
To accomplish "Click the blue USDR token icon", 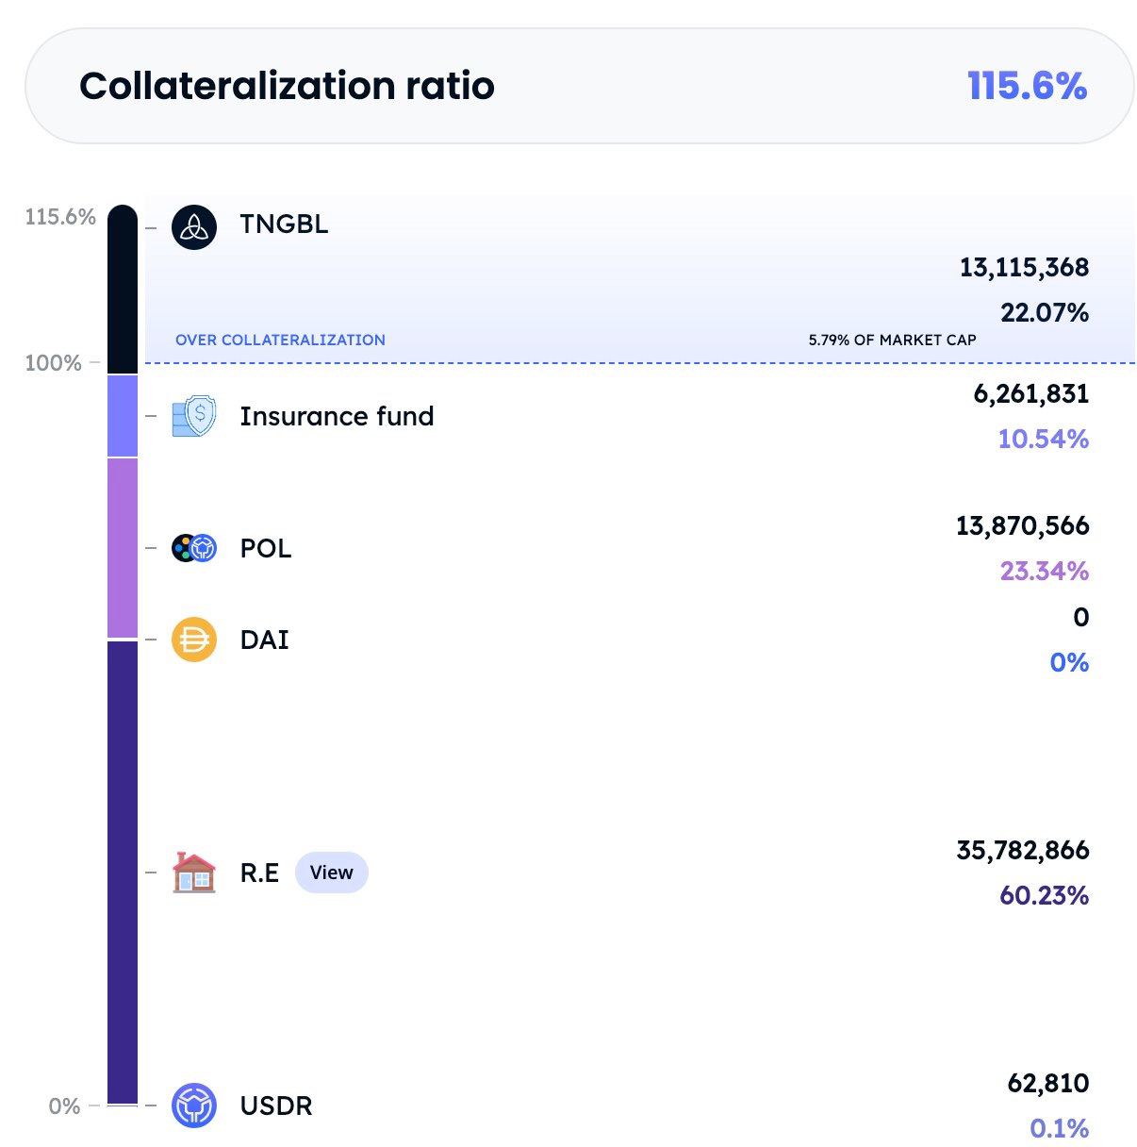I will click(x=193, y=1105).
